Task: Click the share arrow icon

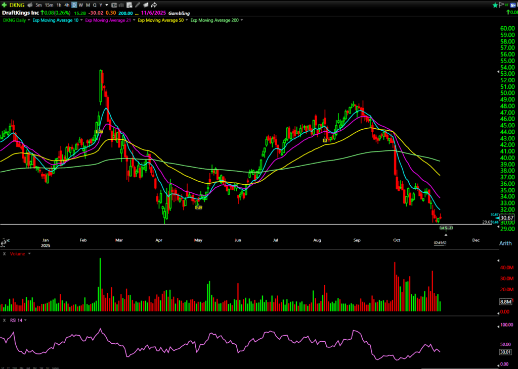Action: point(154,5)
